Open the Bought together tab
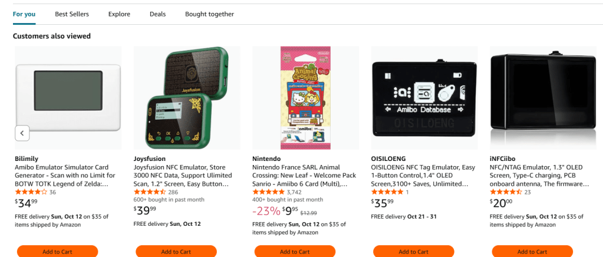603x257 pixels. 209,14
